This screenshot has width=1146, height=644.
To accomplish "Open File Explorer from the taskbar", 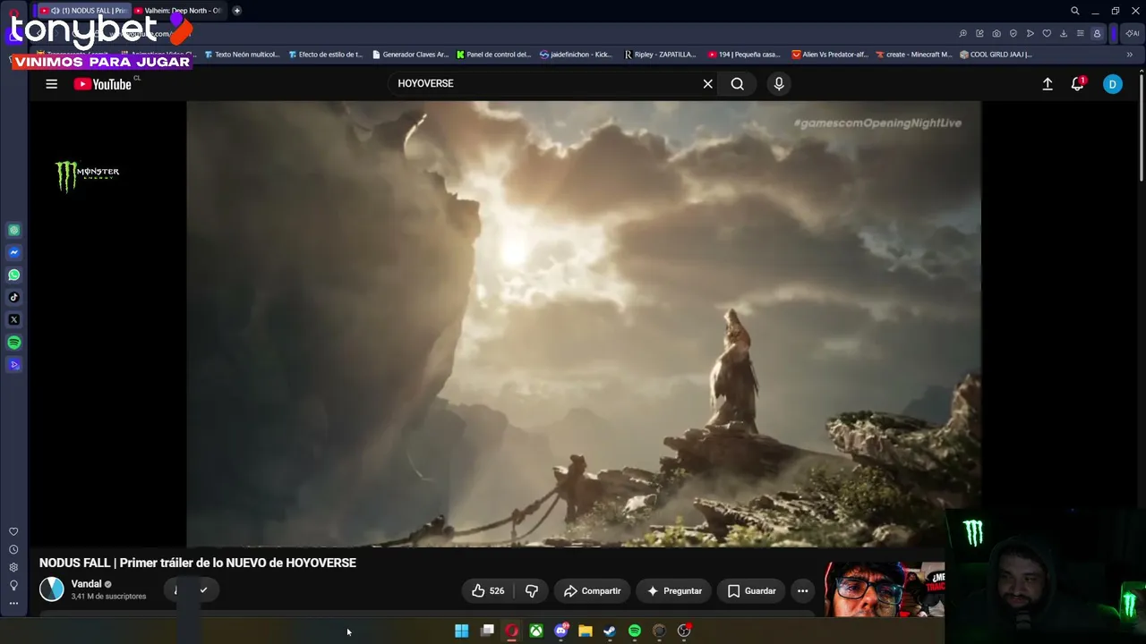I will tap(585, 631).
